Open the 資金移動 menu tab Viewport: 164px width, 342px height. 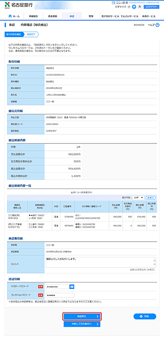[x=52, y=16]
